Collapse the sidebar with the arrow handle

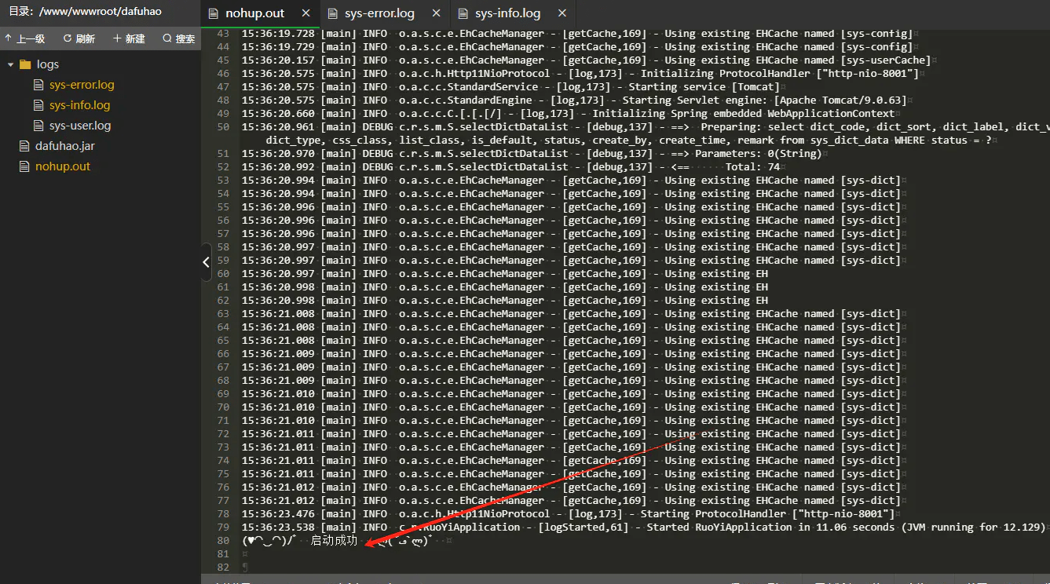206,262
